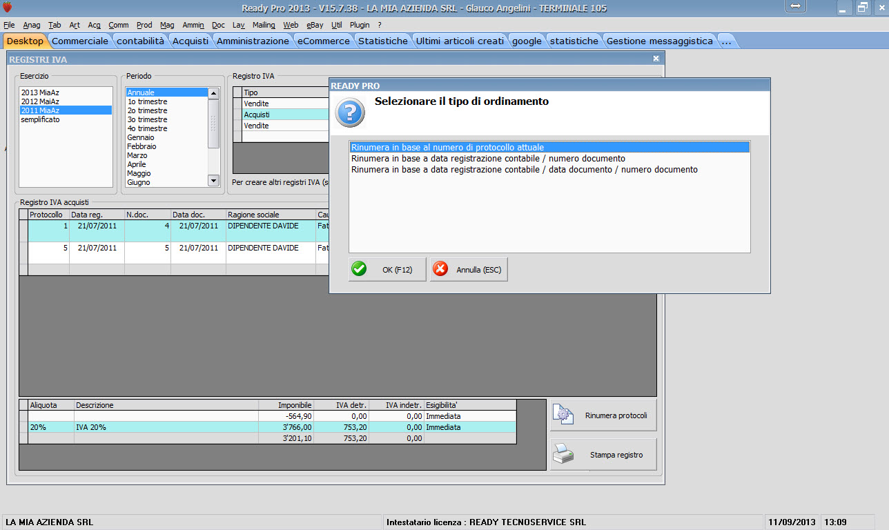Click the Periodo list scroll-up arrow
Image resolution: width=889 pixels, height=530 pixels.
coord(213,93)
